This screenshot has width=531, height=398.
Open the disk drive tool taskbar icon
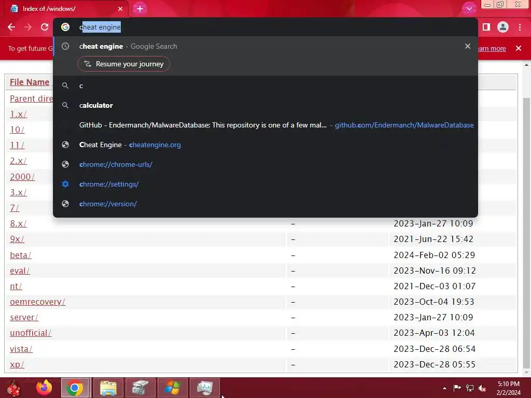[140, 388]
